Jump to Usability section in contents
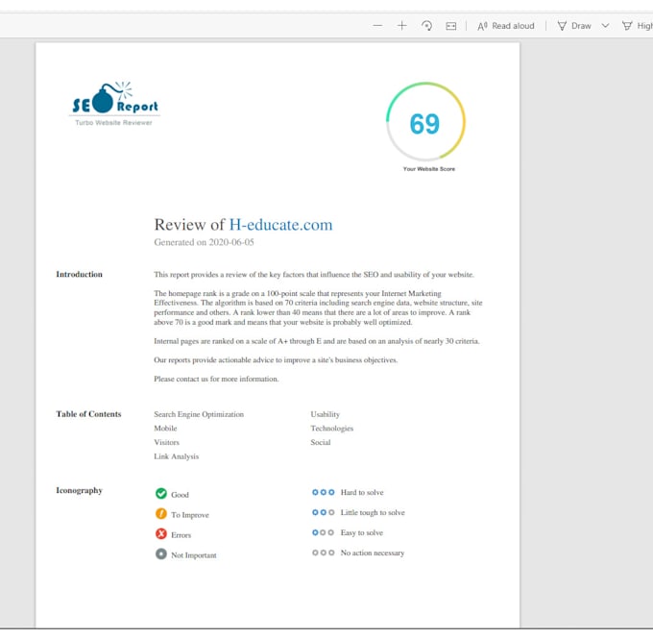653x639 pixels. (x=325, y=414)
